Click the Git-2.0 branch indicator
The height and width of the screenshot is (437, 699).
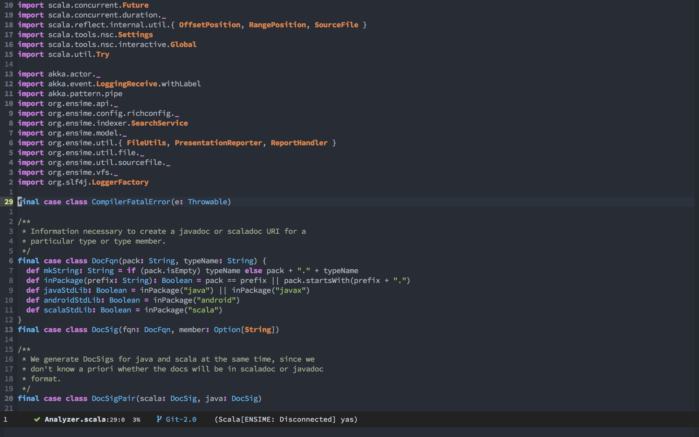pyautogui.click(x=181, y=419)
